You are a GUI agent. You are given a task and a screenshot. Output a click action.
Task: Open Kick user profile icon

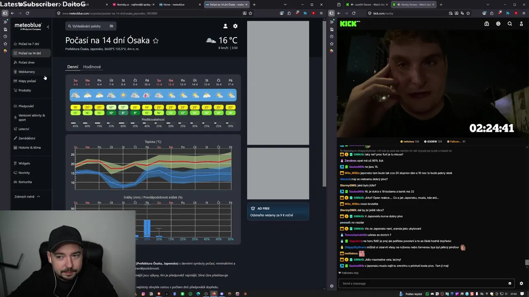(521, 24)
